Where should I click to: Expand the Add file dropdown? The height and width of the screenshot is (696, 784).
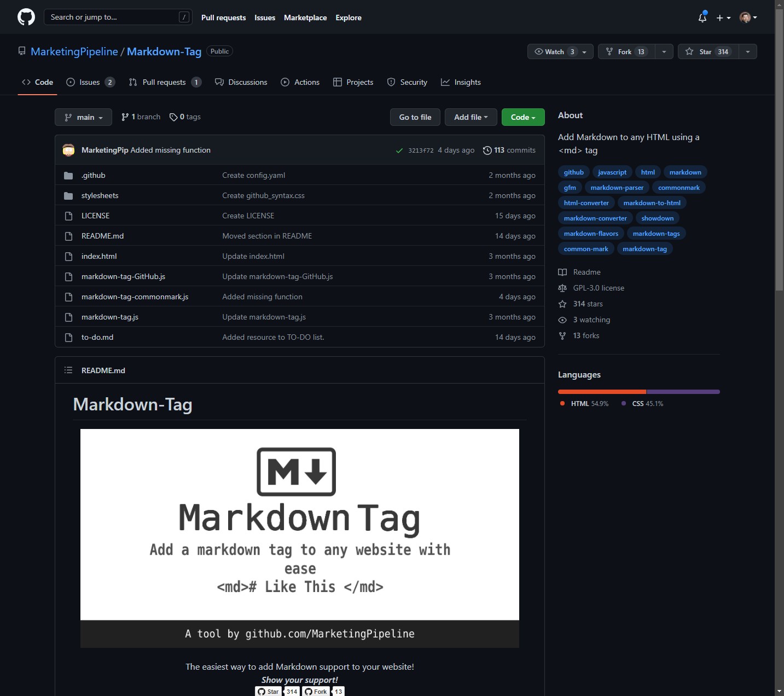tap(470, 117)
